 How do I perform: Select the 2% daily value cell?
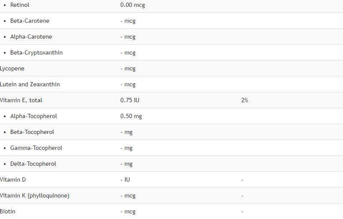(x=244, y=100)
